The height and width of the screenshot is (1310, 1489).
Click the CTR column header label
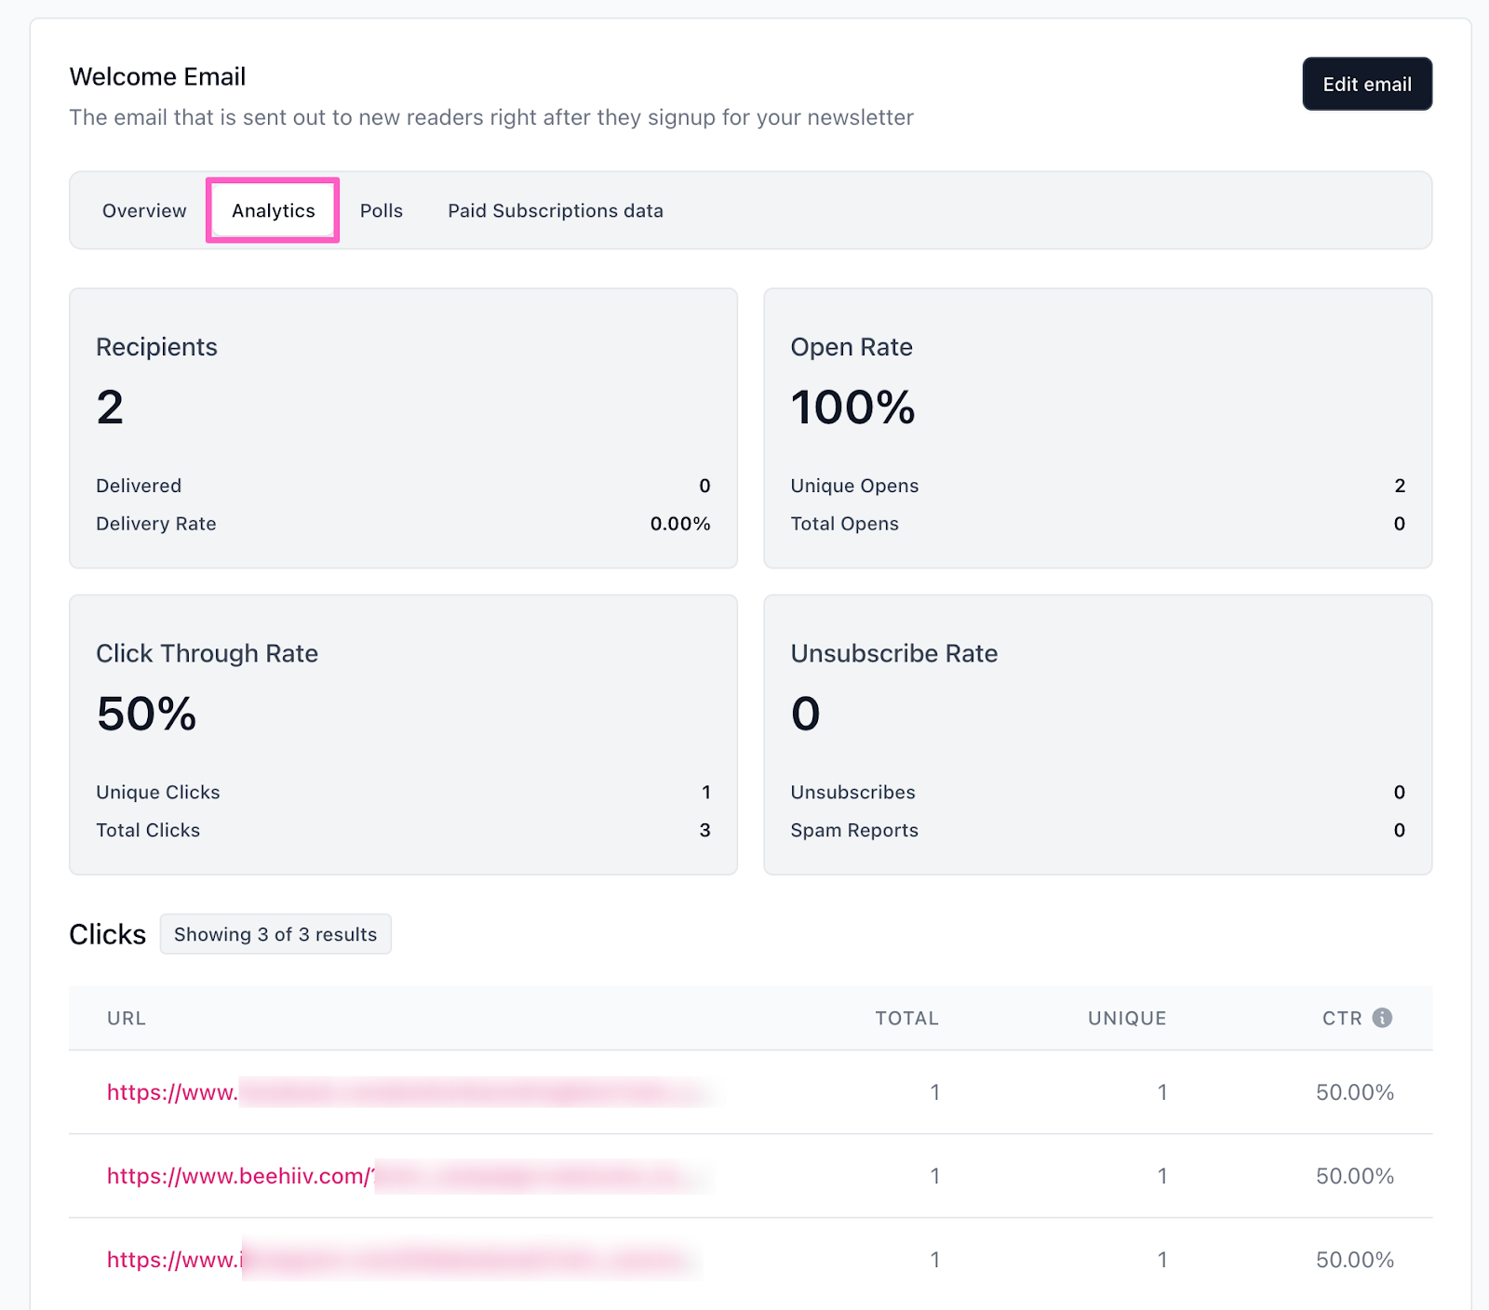click(1341, 1018)
